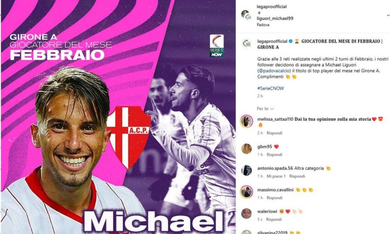Click the Michael Liguori post image
390x234 pixels.
[x=118, y=117]
